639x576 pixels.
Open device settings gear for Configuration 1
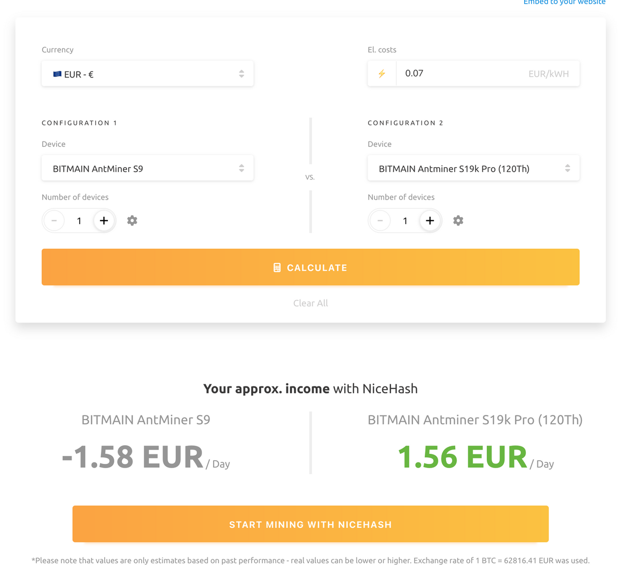pos(132,220)
